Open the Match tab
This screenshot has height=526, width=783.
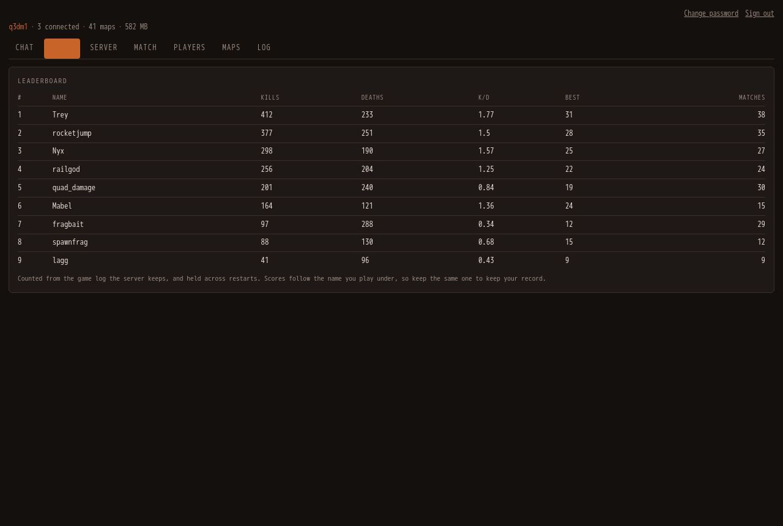coord(146,48)
